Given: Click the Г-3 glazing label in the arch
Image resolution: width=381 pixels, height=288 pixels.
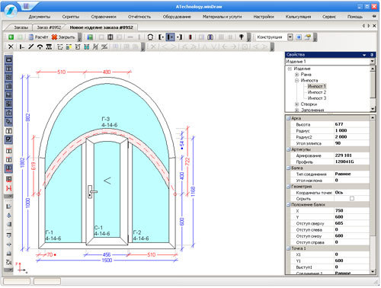Looking at the screenshot, I should (106, 119).
